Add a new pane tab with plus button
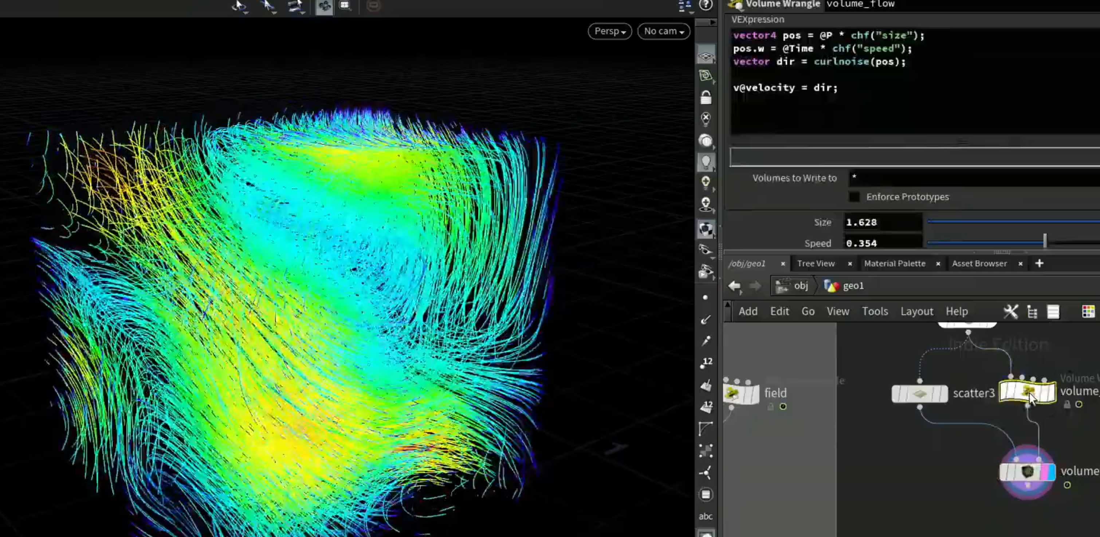The image size is (1100, 537). [1039, 264]
